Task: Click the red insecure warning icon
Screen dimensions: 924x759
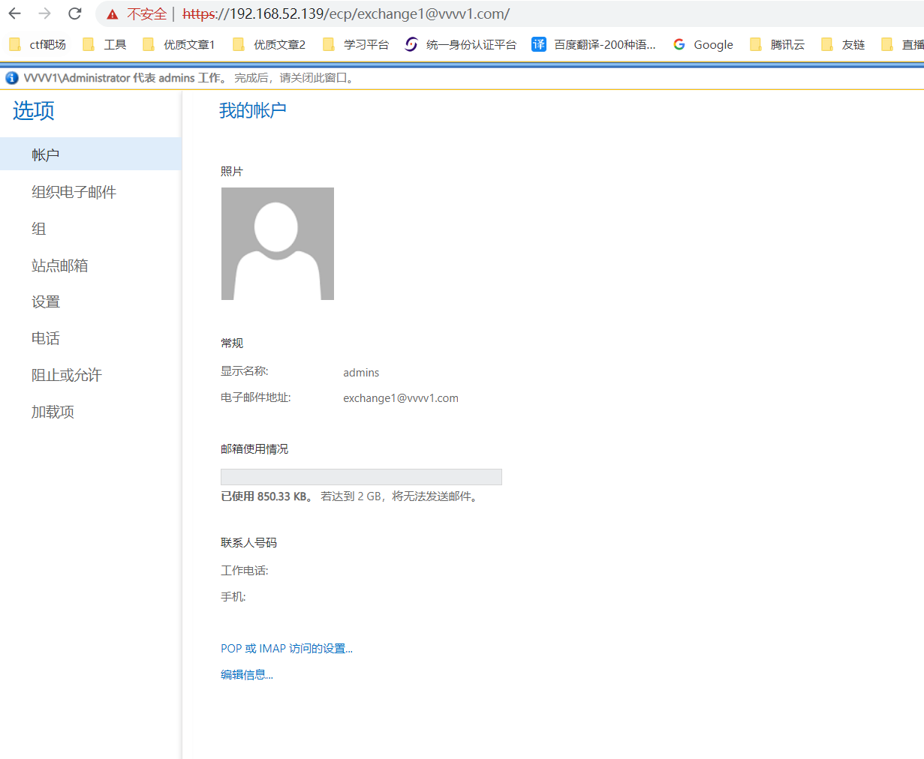Action: pyautogui.click(x=113, y=14)
